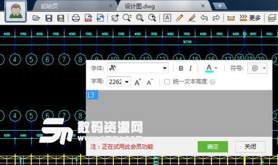Open user avatar profile
The width and height of the screenshot is (278, 165).
coord(16,11)
